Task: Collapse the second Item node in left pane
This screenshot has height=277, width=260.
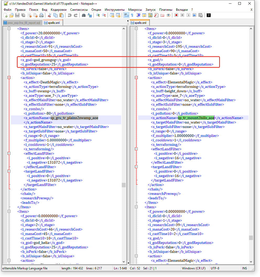Action: click(9, 211)
